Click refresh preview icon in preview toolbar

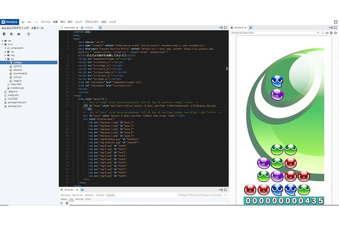pos(335,33)
